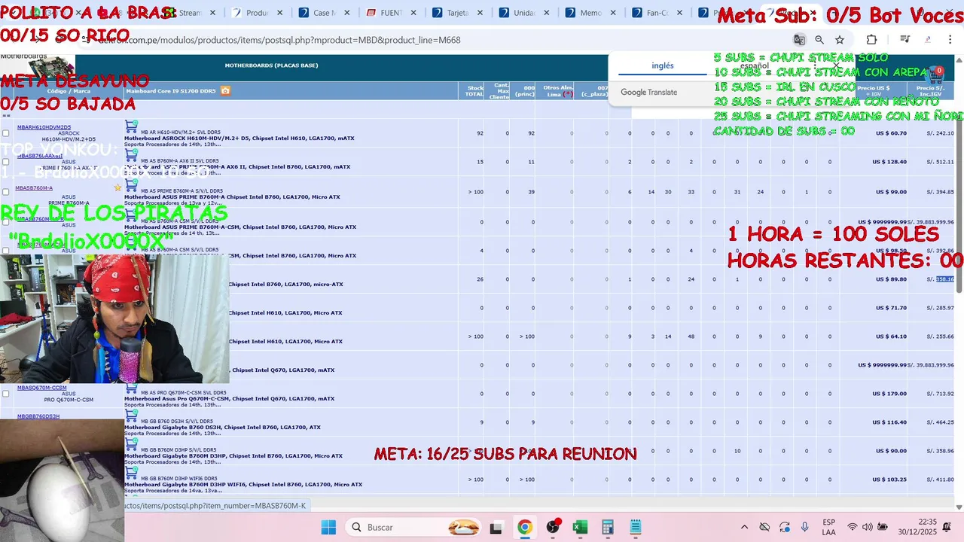This screenshot has height=542, width=964.
Task: Switch to the Unidad browser tab
Action: 523,13
